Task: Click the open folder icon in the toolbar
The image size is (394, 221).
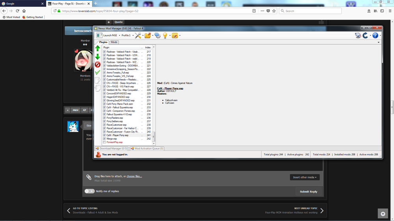Action: pyautogui.click(x=147, y=35)
